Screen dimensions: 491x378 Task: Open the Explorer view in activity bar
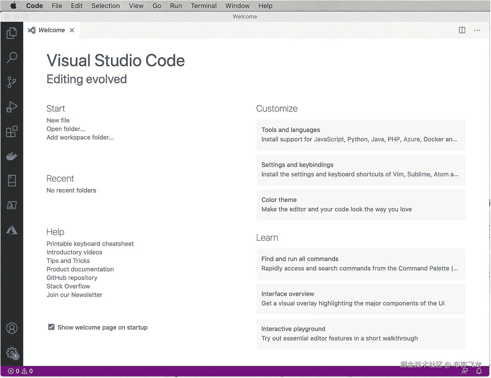12,33
